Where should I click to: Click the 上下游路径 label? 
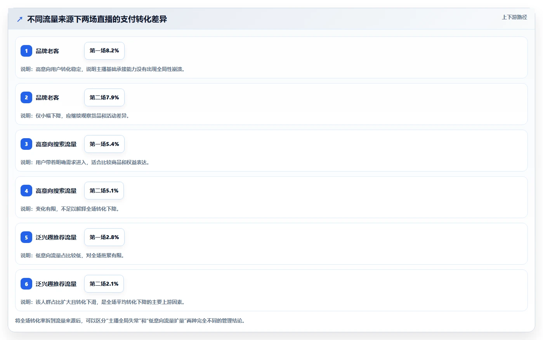pos(514,17)
